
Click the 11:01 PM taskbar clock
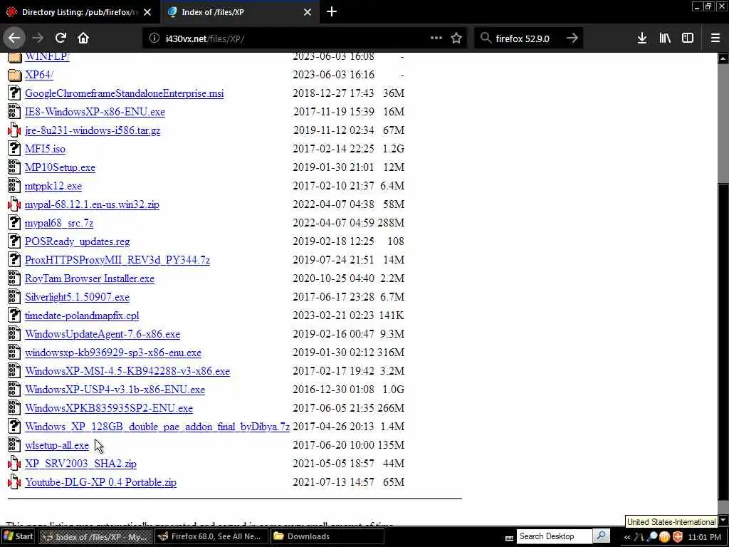(704, 537)
